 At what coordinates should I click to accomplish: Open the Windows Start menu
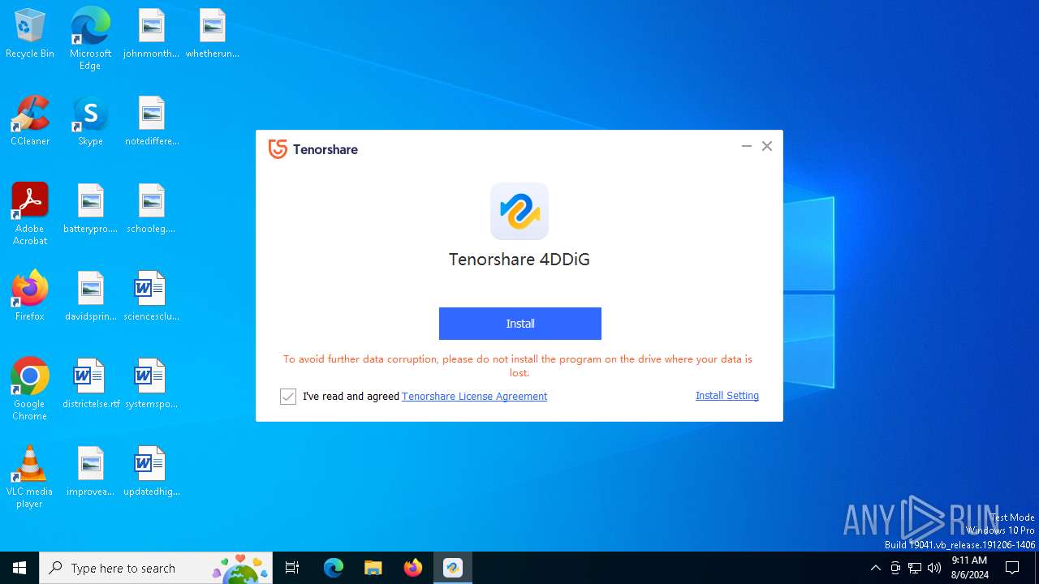(19, 568)
